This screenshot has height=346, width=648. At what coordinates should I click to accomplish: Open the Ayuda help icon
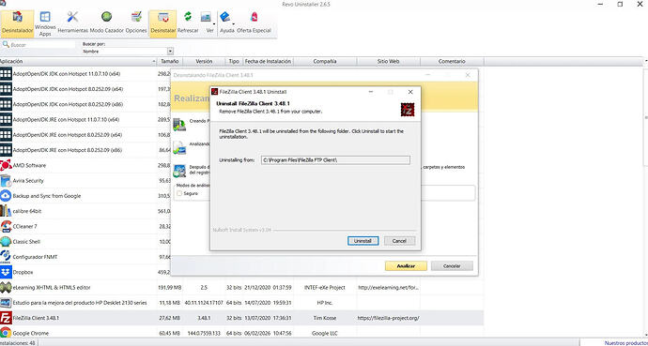point(227,23)
